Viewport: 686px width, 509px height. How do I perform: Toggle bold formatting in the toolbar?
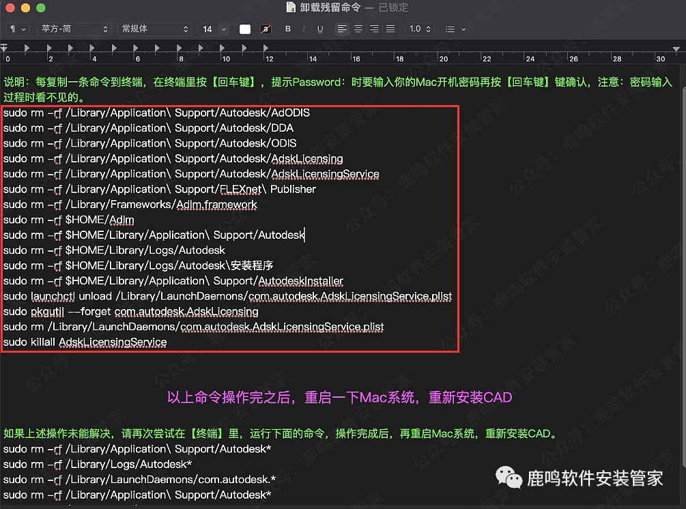click(x=287, y=29)
